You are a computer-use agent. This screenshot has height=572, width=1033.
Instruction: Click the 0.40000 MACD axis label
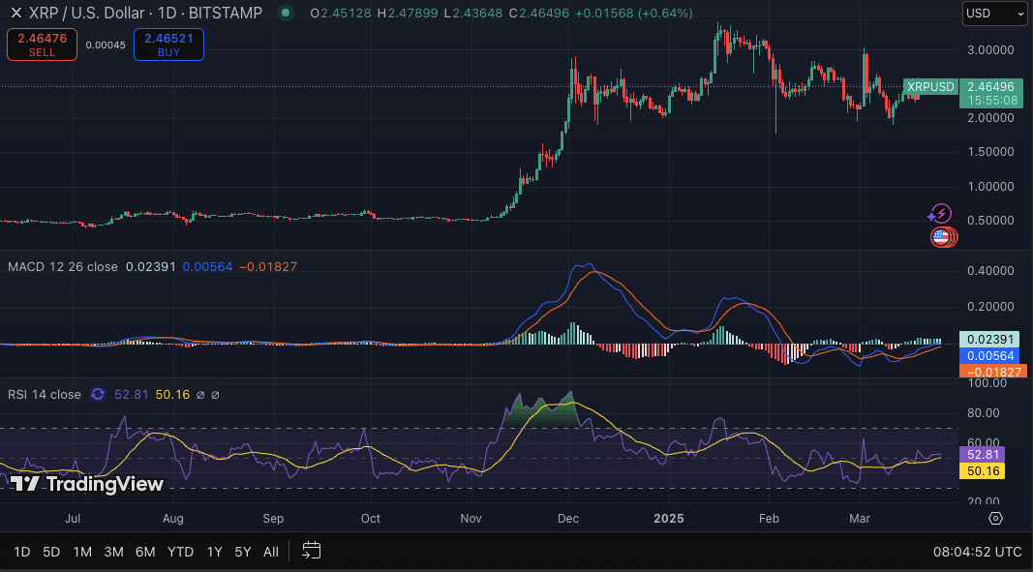(x=990, y=271)
